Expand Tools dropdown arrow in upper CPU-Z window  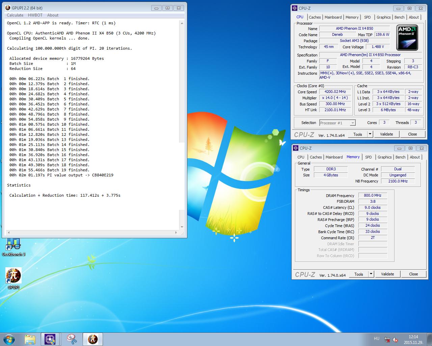click(370, 134)
